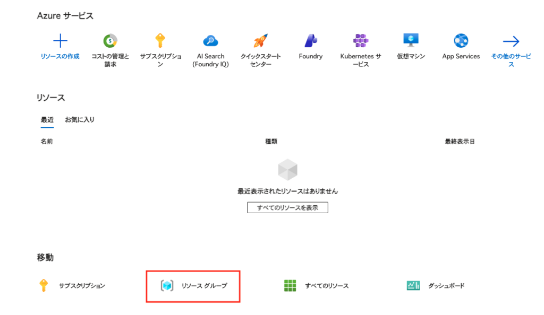Open the コストの管理と請求 service icon
544x315 pixels.
110,41
